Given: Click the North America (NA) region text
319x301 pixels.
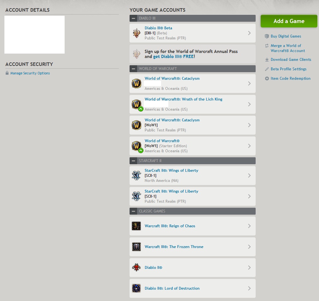Looking at the screenshot, I should (161, 181).
